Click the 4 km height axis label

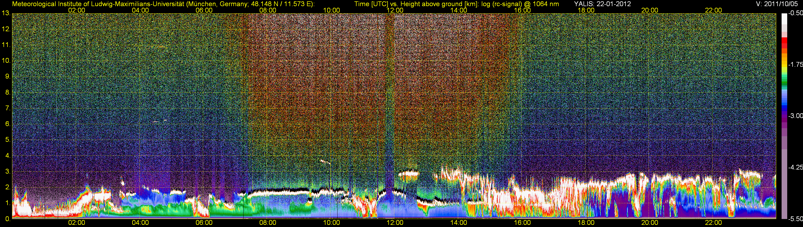8,156
